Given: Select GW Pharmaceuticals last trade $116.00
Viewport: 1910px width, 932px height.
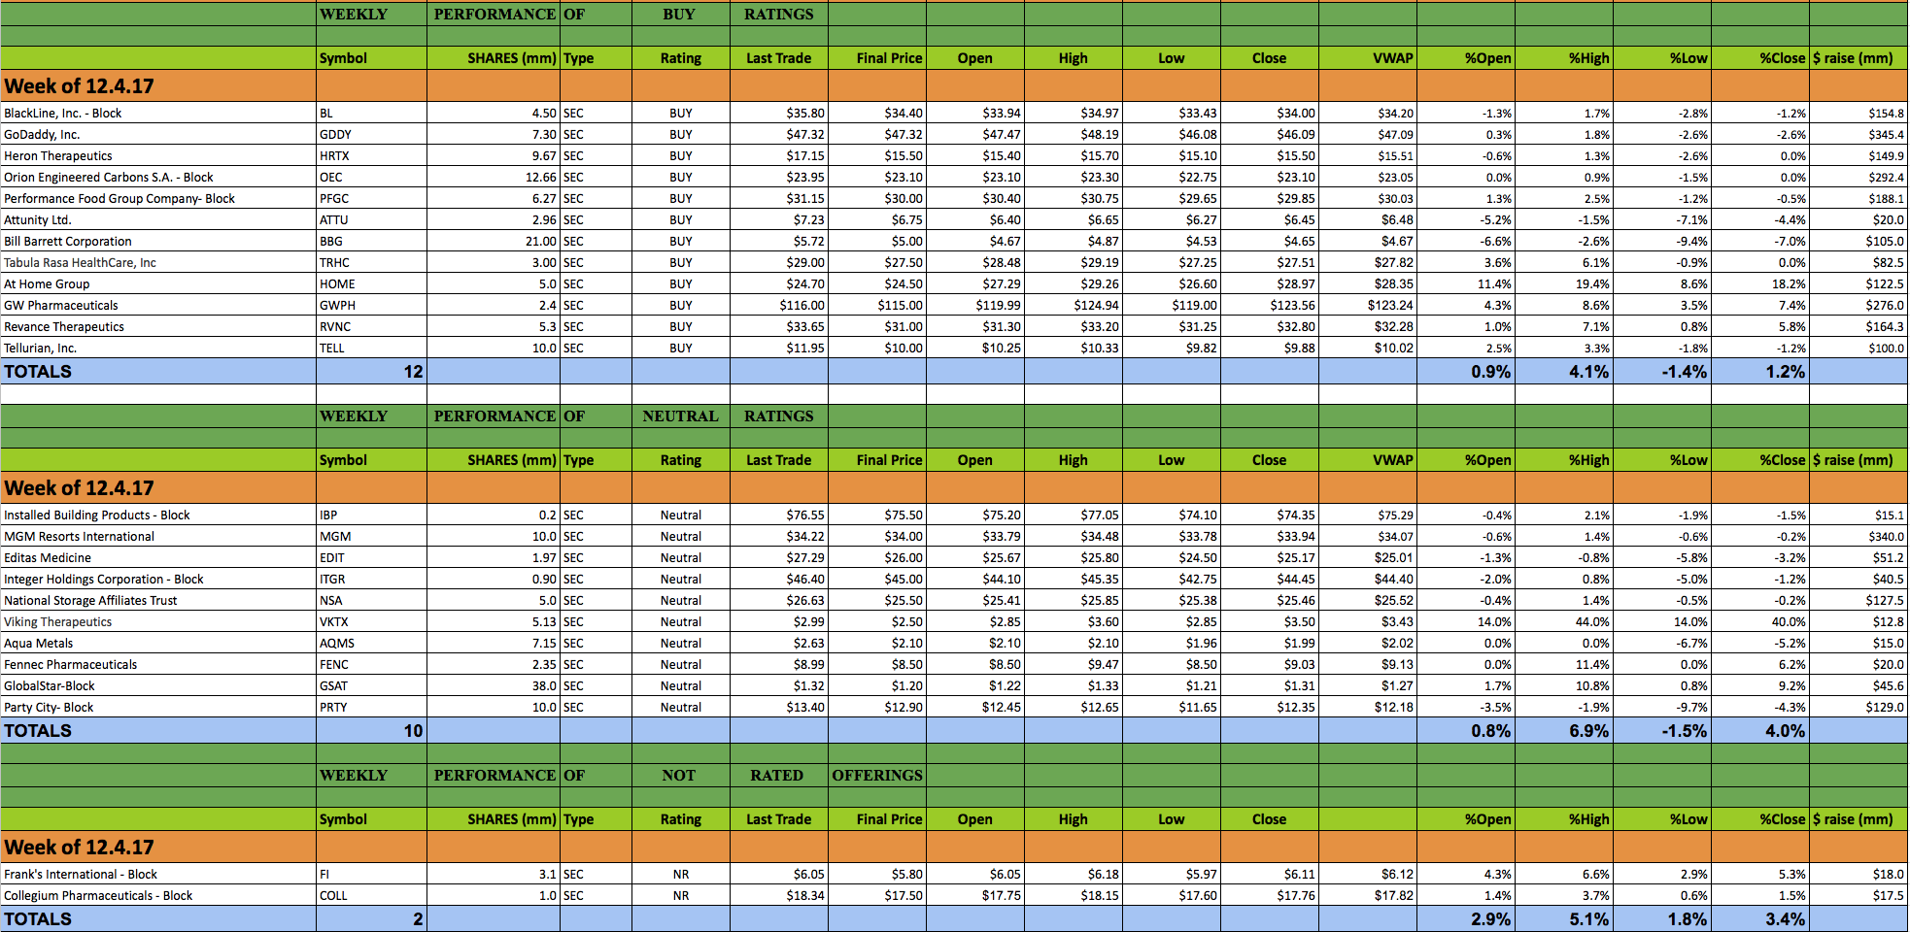Looking at the screenshot, I should (x=779, y=305).
